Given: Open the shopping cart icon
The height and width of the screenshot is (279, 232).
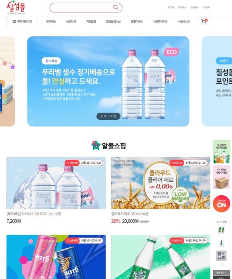Looking at the screenshot, I should click(204, 22).
